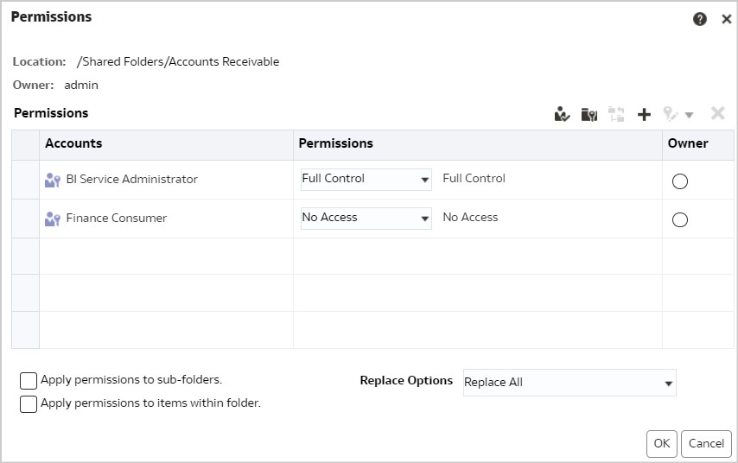Click the OK button
The image size is (738, 463).
pos(662,444)
